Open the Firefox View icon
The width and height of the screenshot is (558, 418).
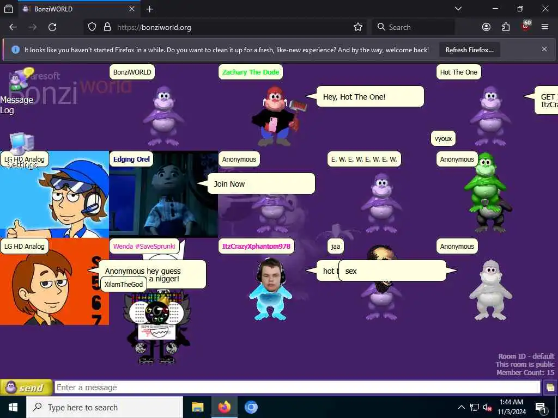[x=9, y=9]
